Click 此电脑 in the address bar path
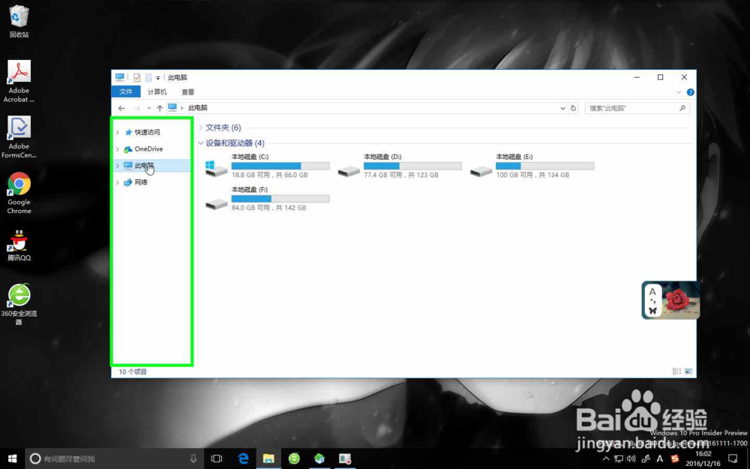Image resolution: width=750 pixels, height=469 pixels. (x=197, y=107)
